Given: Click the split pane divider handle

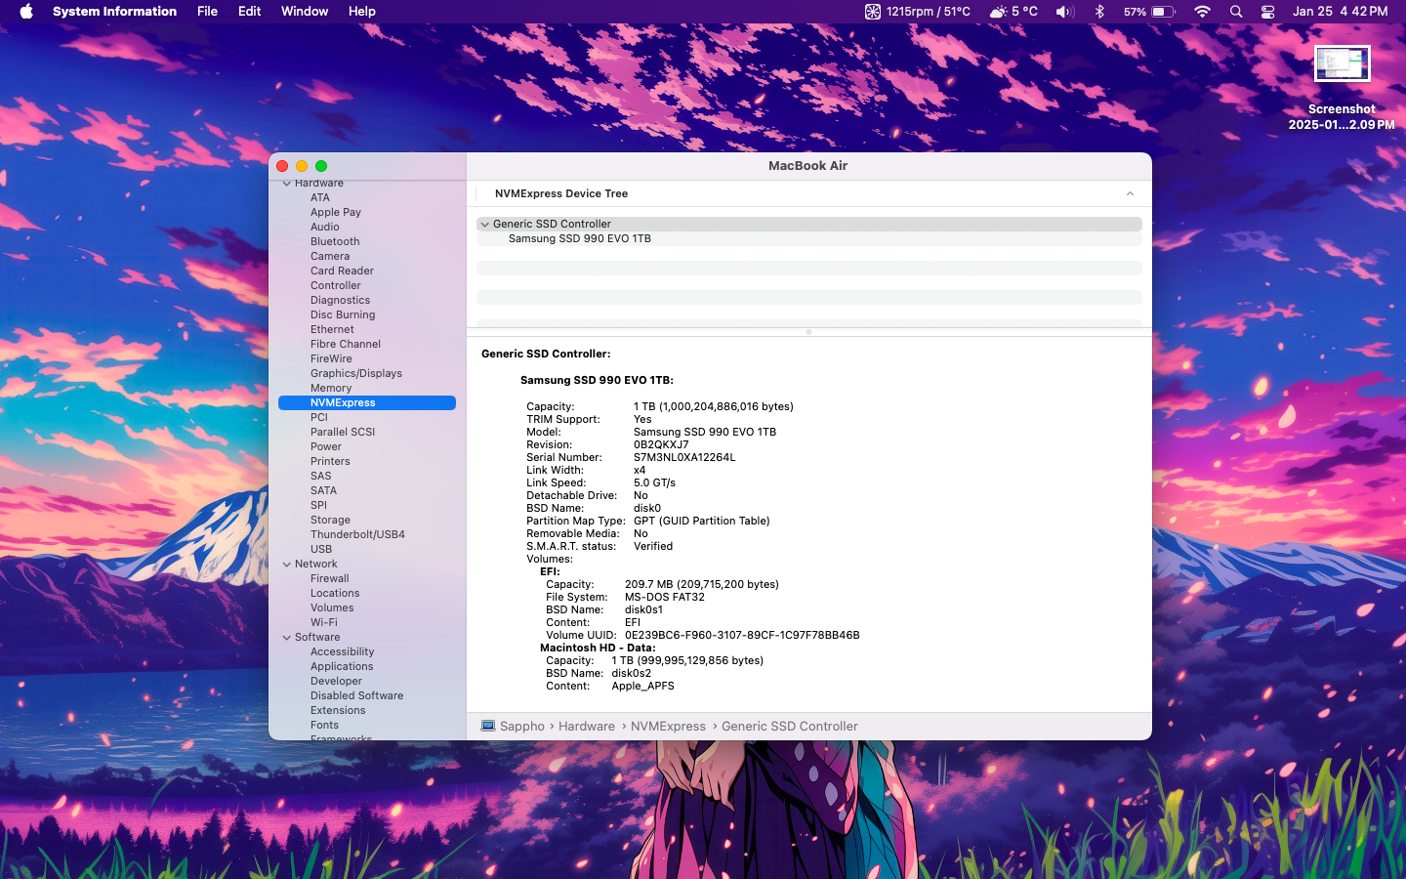Looking at the screenshot, I should tap(808, 332).
